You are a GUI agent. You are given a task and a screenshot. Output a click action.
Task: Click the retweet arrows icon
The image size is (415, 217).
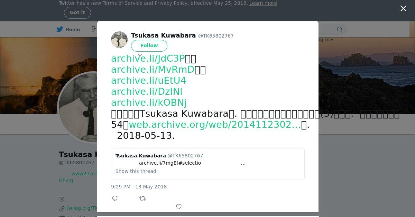click(x=142, y=198)
